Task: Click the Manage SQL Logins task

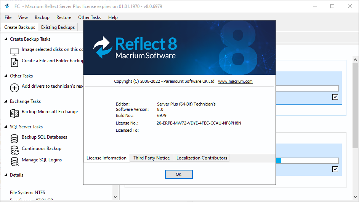Action: point(42,160)
